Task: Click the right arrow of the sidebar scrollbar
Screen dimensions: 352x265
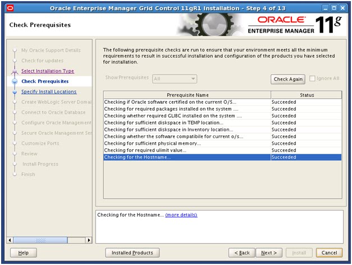Action: pos(89,240)
